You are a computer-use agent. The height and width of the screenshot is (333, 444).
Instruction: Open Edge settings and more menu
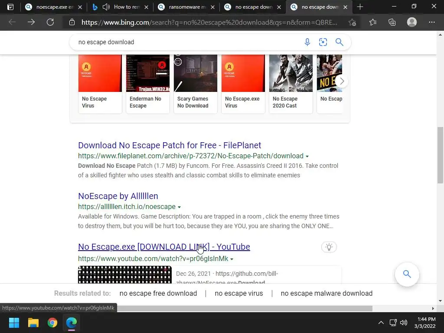tap(431, 22)
